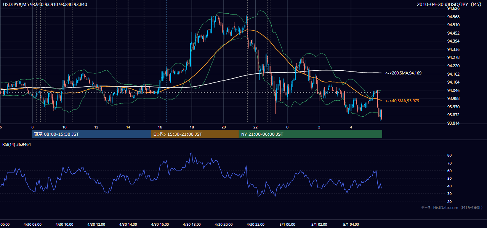The image size is (487, 228).
Task: Click the RSI scale value 70
Action: pos(449,163)
